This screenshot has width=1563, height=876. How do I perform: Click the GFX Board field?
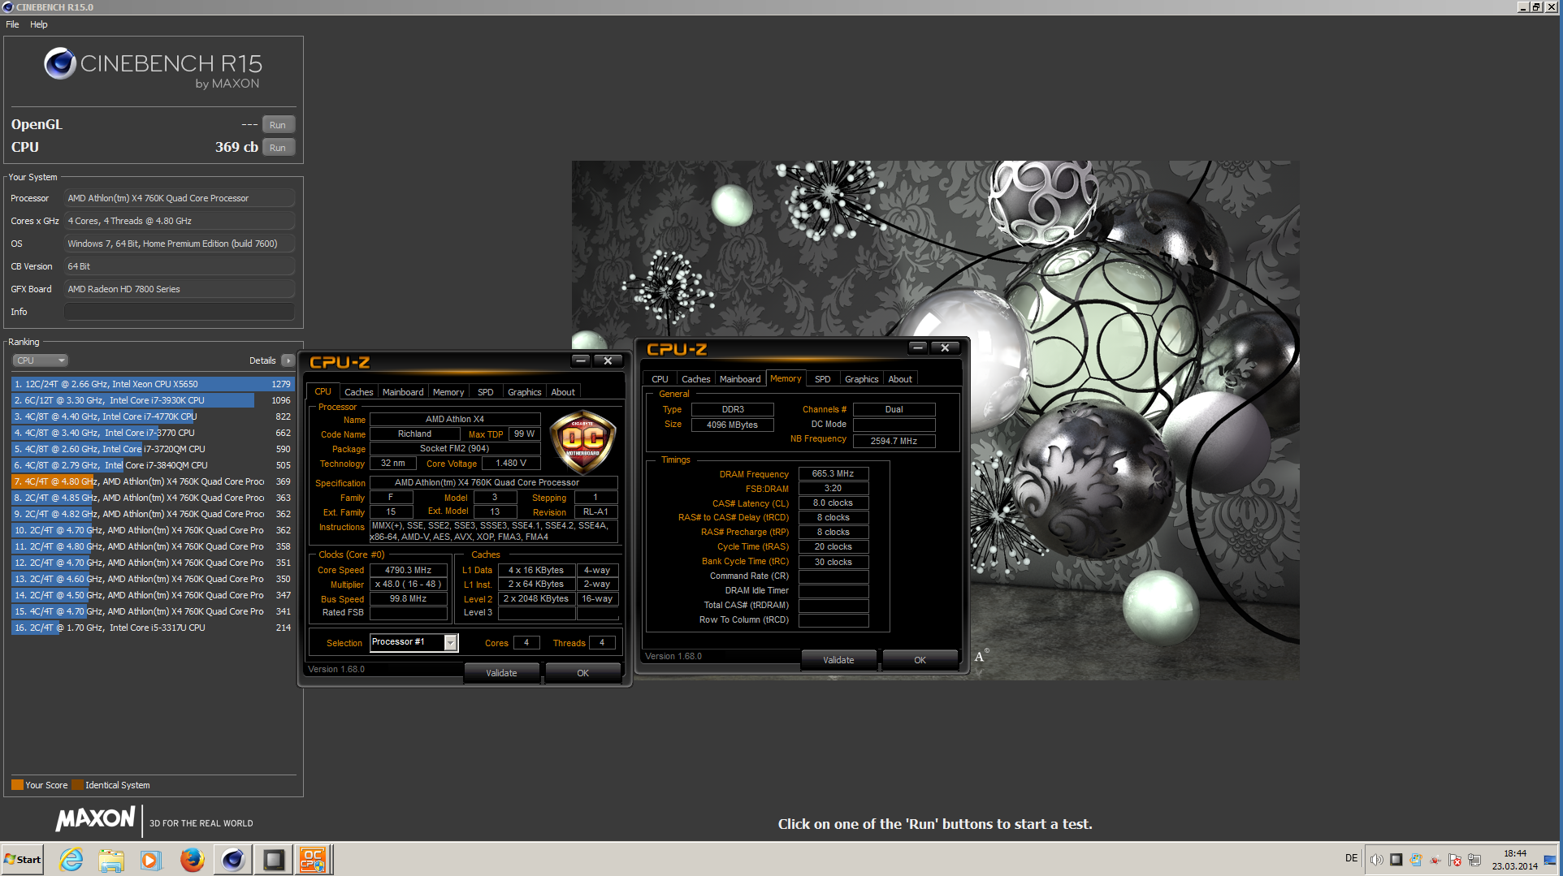pyautogui.click(x=180, y=289)
